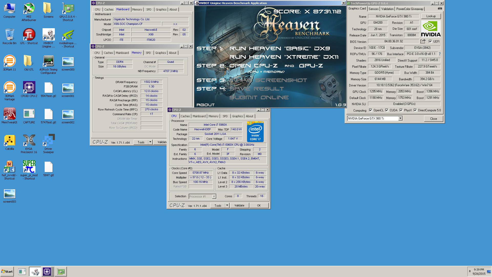The width and height of the screenshot is (492, 277).
Task: Launch GTL Shortcut desktop icon
Action: [x=29, y=37]
